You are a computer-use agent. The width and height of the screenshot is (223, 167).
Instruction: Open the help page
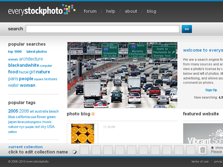[111, 11]
